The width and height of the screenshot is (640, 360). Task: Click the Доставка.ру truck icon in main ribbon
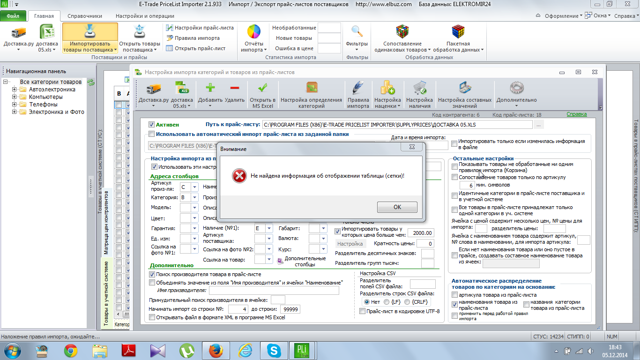[x=19, y=33]
